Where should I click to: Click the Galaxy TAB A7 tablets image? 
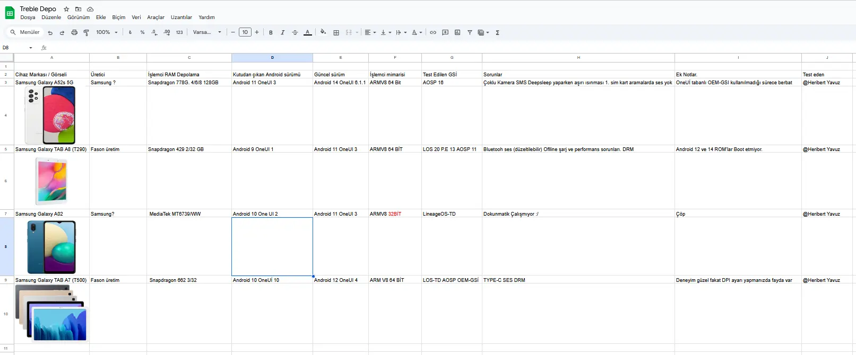pyautogui.click(x=51, y=313)
